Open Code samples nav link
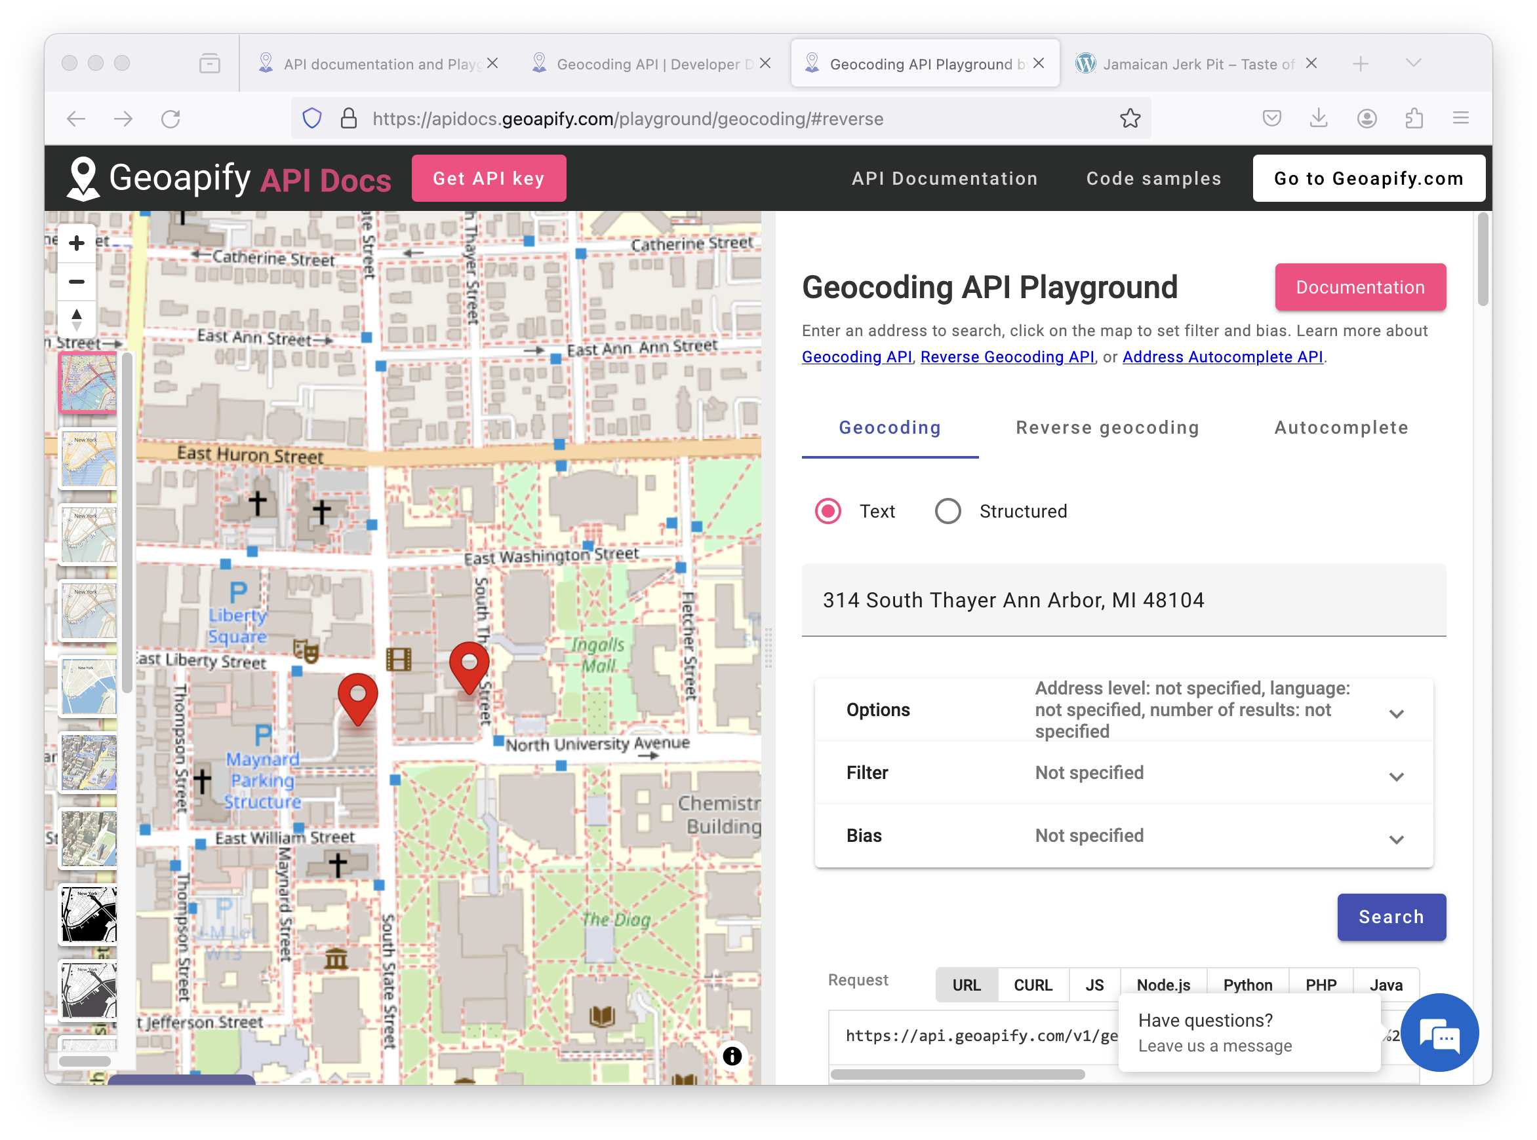Image resolution: width=1537 pixels, height=1140 pixels. coord(1153,179)
